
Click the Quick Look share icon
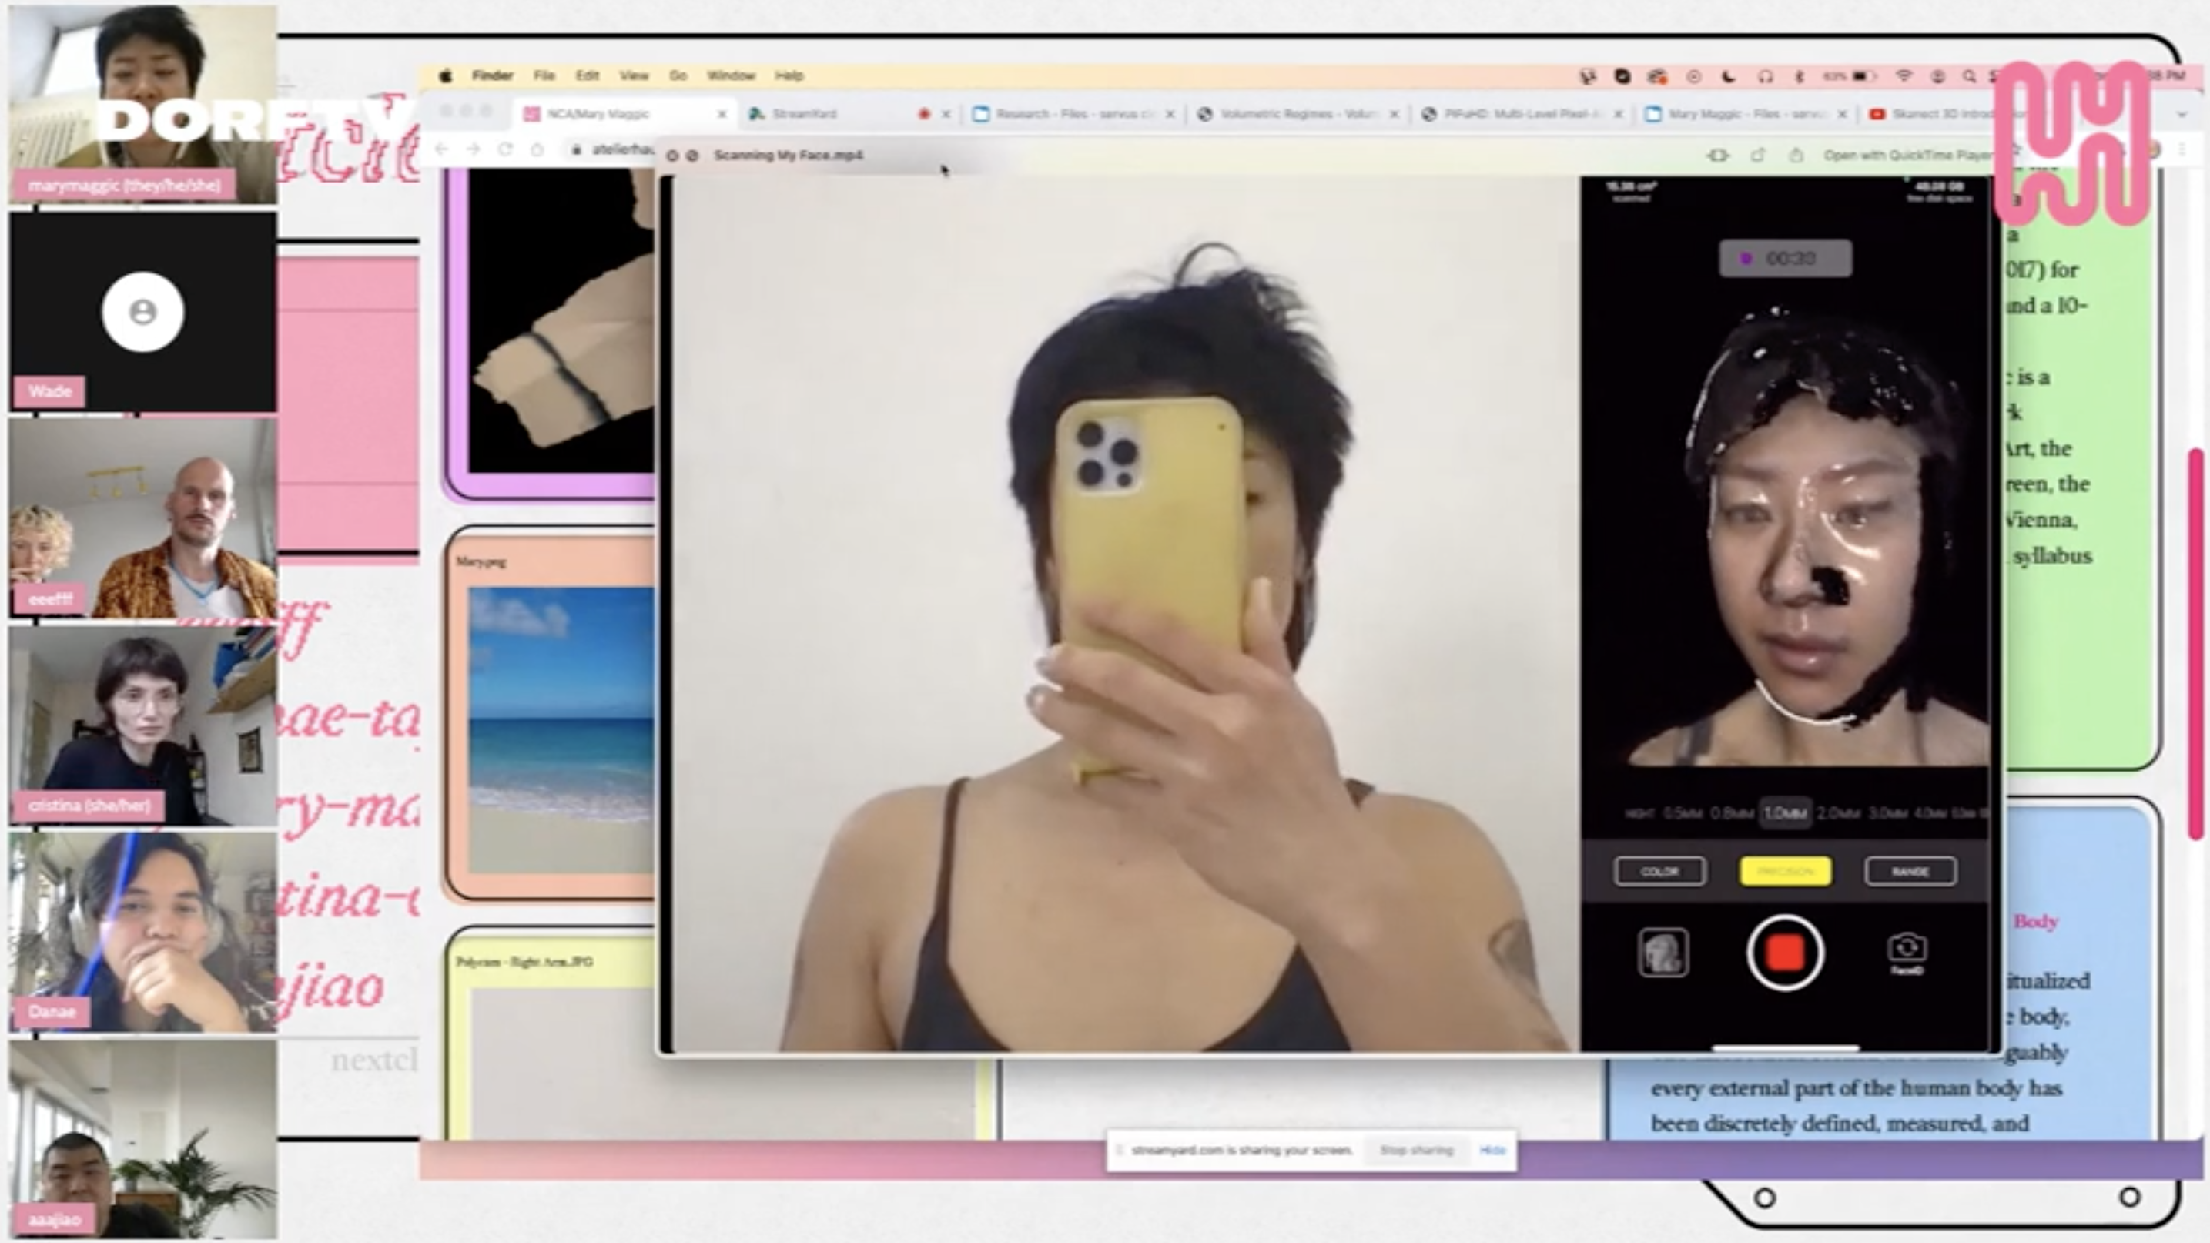[x=1796, y=156]
